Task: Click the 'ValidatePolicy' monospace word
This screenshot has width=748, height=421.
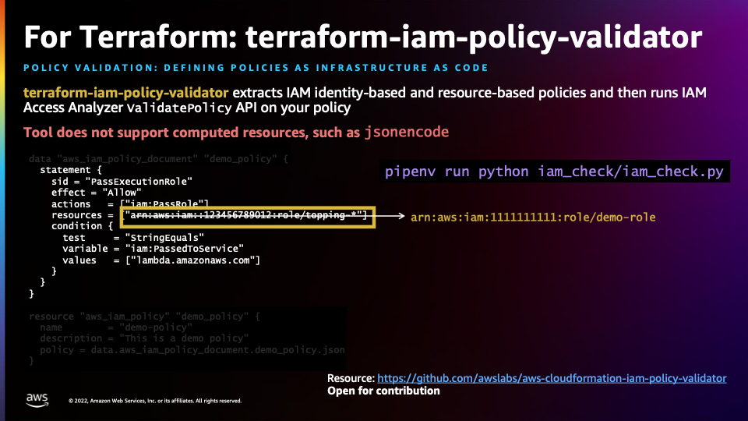Action: [x=179, y=108]
